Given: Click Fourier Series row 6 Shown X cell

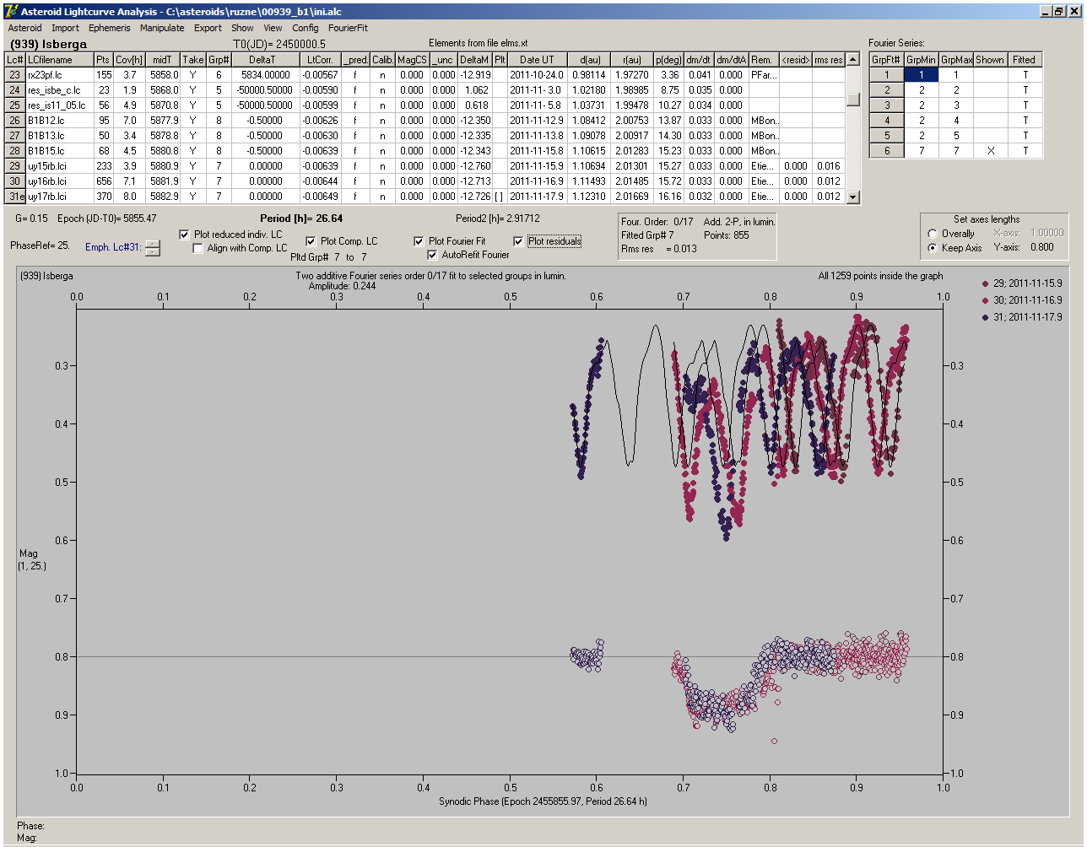Looking at the screenshot, I should (990, 151).
